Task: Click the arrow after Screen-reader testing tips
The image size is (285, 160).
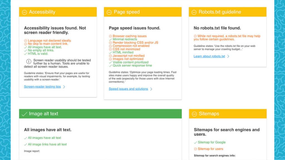Action: point(64,87)
